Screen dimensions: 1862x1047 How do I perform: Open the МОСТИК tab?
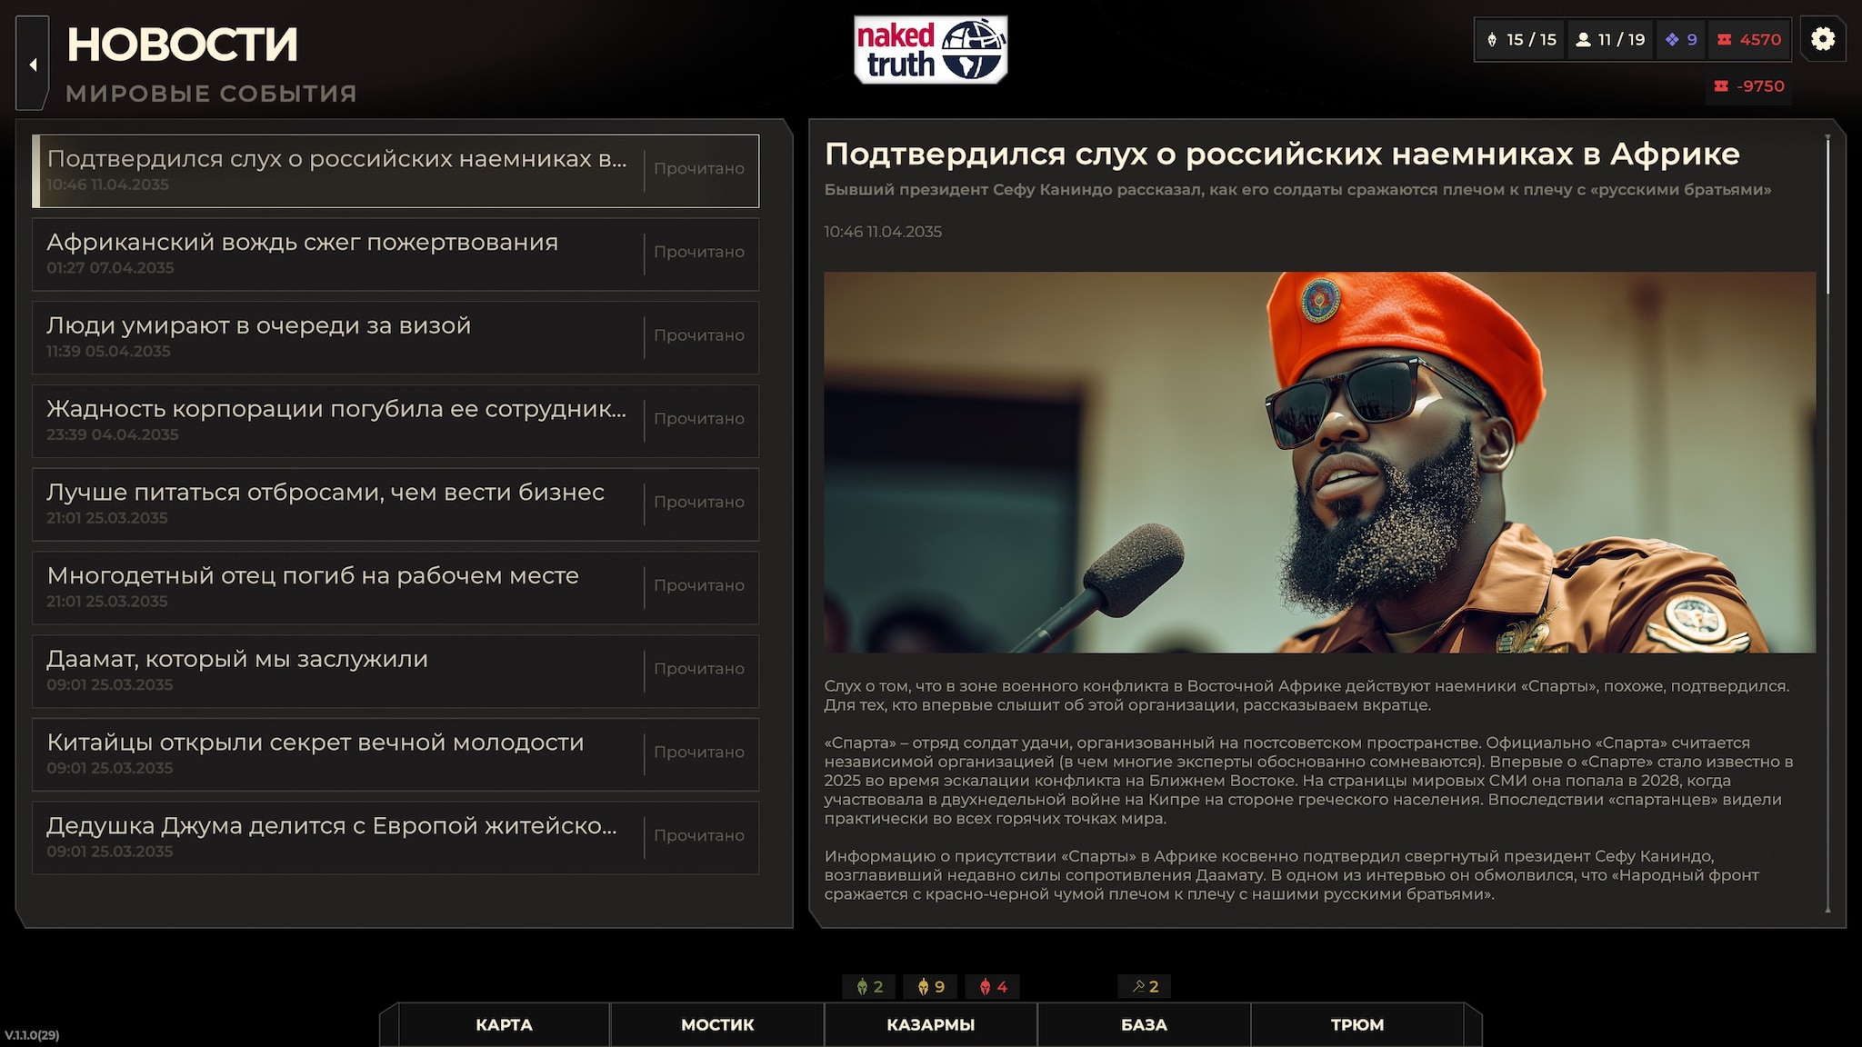tap(717, 1025)
